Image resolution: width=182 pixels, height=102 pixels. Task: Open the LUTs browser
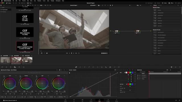[15, 3]
